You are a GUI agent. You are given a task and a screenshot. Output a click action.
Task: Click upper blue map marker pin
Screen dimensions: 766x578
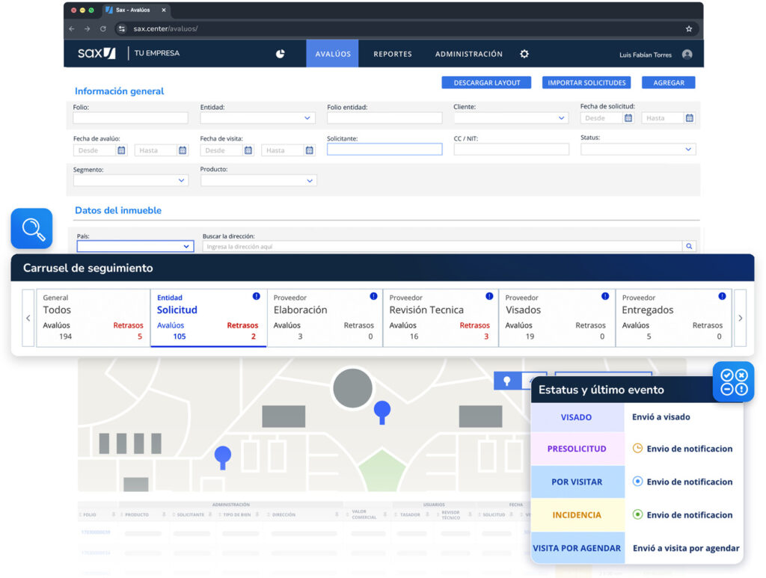382,412
